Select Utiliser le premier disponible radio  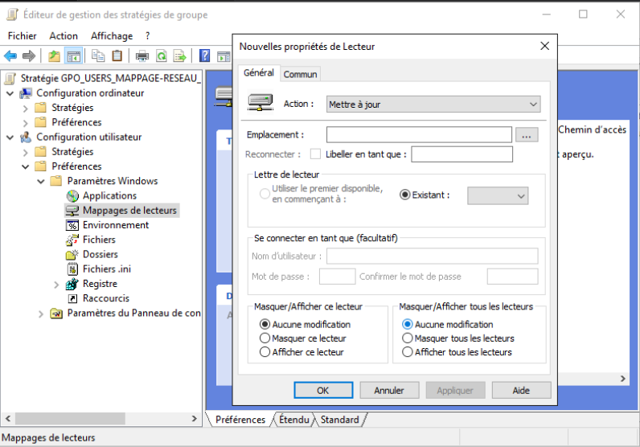pos(265,194)
